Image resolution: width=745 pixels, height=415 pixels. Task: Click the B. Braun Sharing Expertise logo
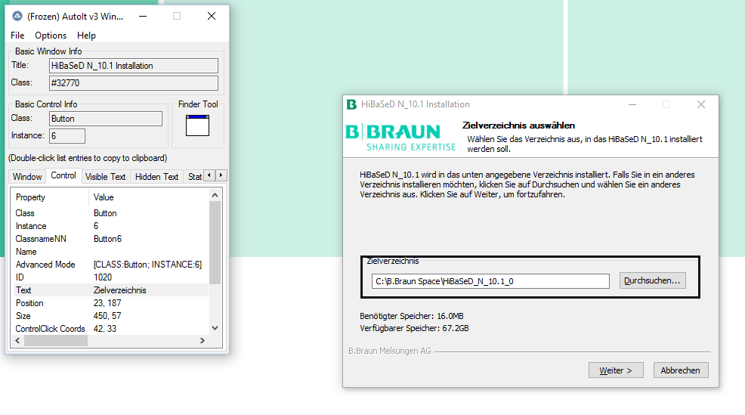point(400,137)
